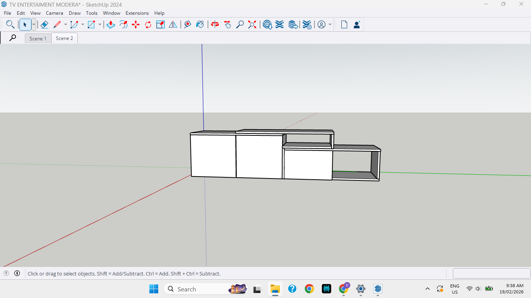This screenshot has height=298, width=531.
Task: Select the Eraser tool
Action: 44,25
